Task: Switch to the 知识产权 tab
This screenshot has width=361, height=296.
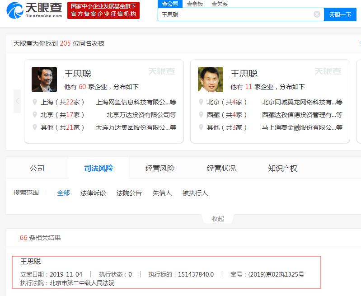Action: click(x=282, y=168)
